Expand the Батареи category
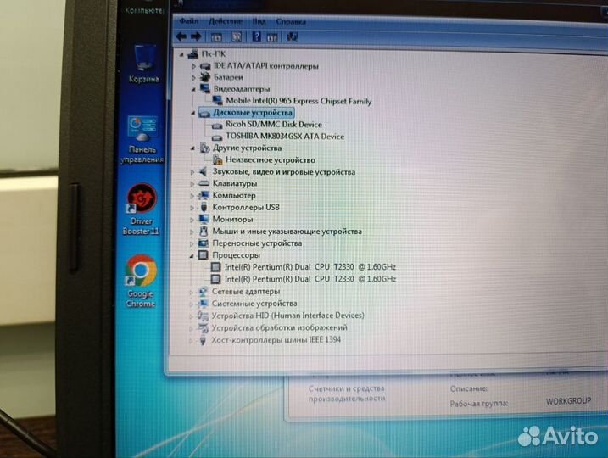This screenshot has height=458, width=608. pyautogui.click(x=194, y=77)
